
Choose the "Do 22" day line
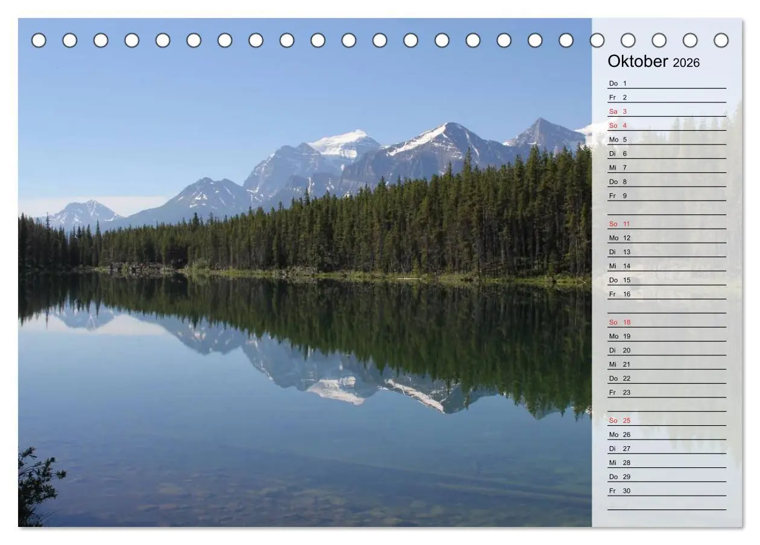[x=667, y=378]
